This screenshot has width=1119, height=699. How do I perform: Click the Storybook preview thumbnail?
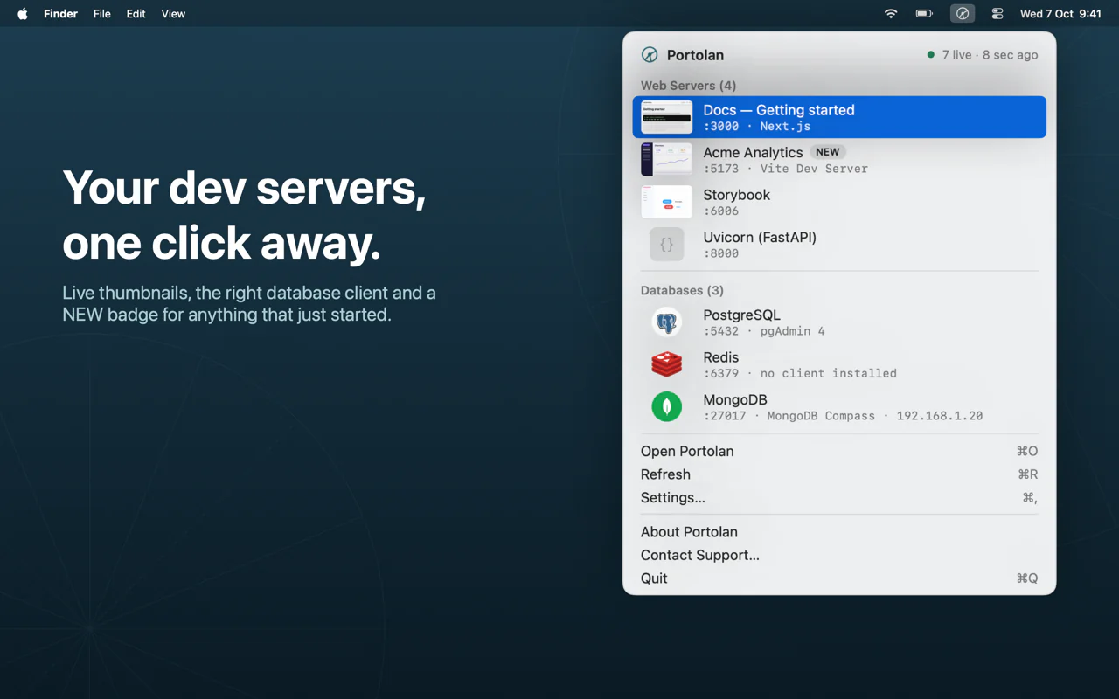666,202
